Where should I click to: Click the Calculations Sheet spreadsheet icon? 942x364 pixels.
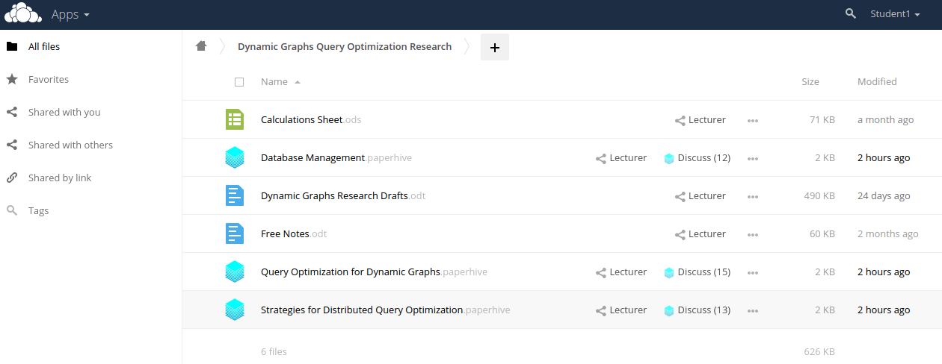coord(235,119)
